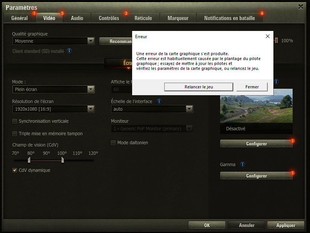Click info icon next to Client standard installé

tap(69, 51)
